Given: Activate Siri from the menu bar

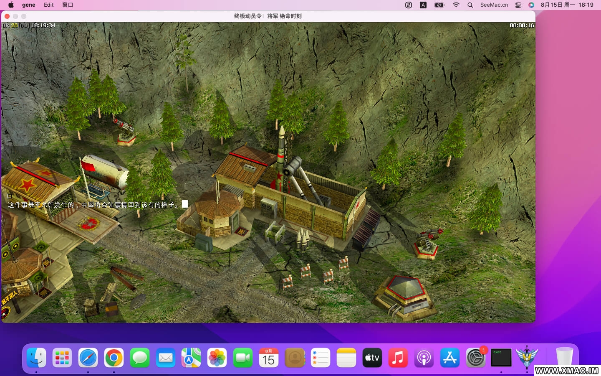Looking at the screenshot, I should pyautogui.click(x=531, y=5).
